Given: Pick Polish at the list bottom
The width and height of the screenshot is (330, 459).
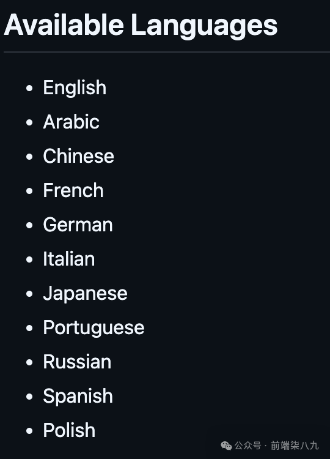Looking at the screenshot, I should 69,430.
